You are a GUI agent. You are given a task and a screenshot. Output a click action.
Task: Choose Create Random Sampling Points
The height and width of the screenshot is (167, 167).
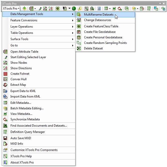pyautogui.click(x=105, y=43)
